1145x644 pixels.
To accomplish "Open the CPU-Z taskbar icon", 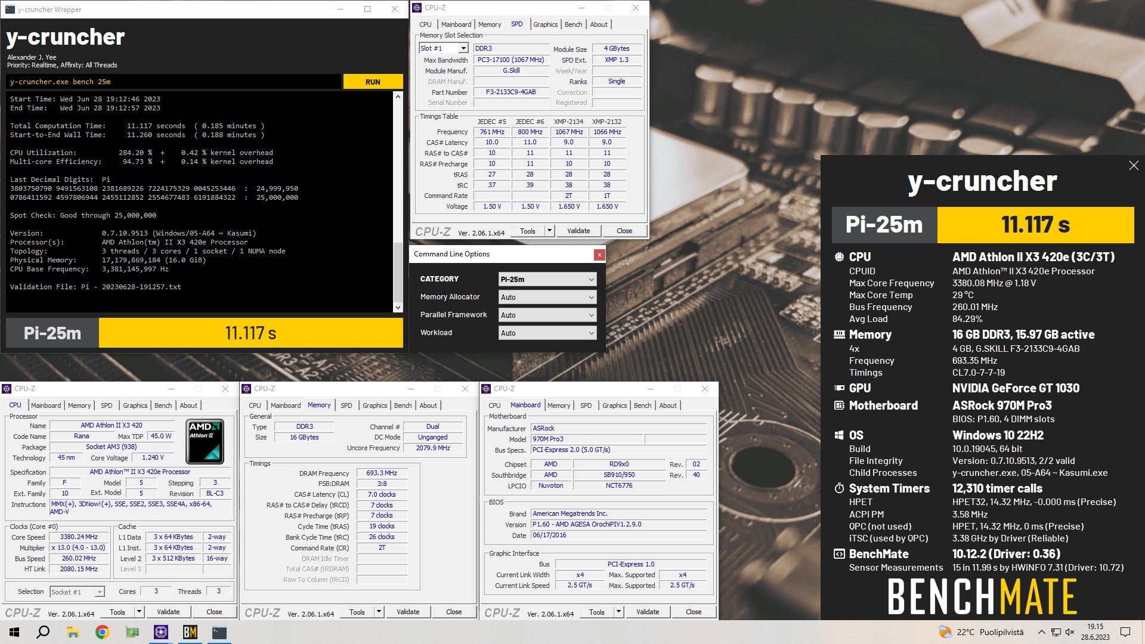I will coord(161,632).
